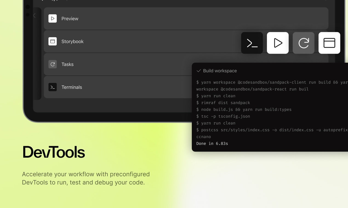
Task: Click the Done in 6.83s status line
Action: click(x=212, y=143)
